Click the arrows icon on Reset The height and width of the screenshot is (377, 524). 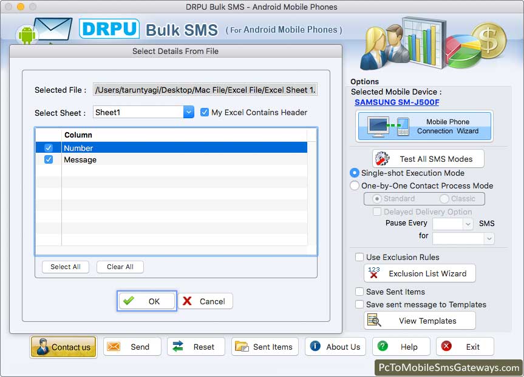point(178,346)
